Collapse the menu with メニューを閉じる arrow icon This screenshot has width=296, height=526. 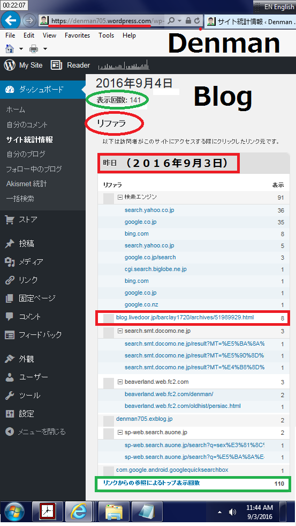(x=10, y=432)
